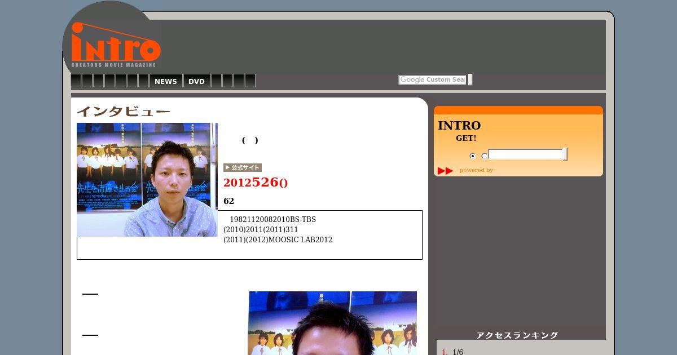This screenshot has height=355, width=677.
Task: Click the 'GET!' text in orange box
Action: (x=466, y=138)
